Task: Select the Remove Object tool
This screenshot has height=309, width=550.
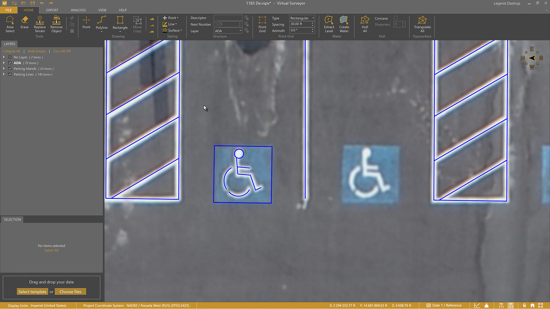Action: tap(56, 24)
